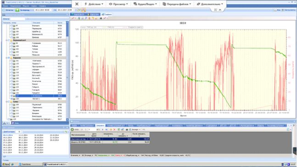
Task: Click the Экспорт button in refuel toolbar
Action: [136, 129]
